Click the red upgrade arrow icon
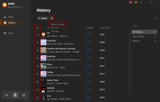This screenshot has height=102, width=160. 131,2
